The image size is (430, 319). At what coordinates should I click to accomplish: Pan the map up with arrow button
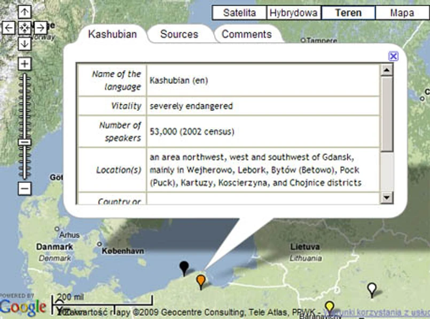point(25,12)
